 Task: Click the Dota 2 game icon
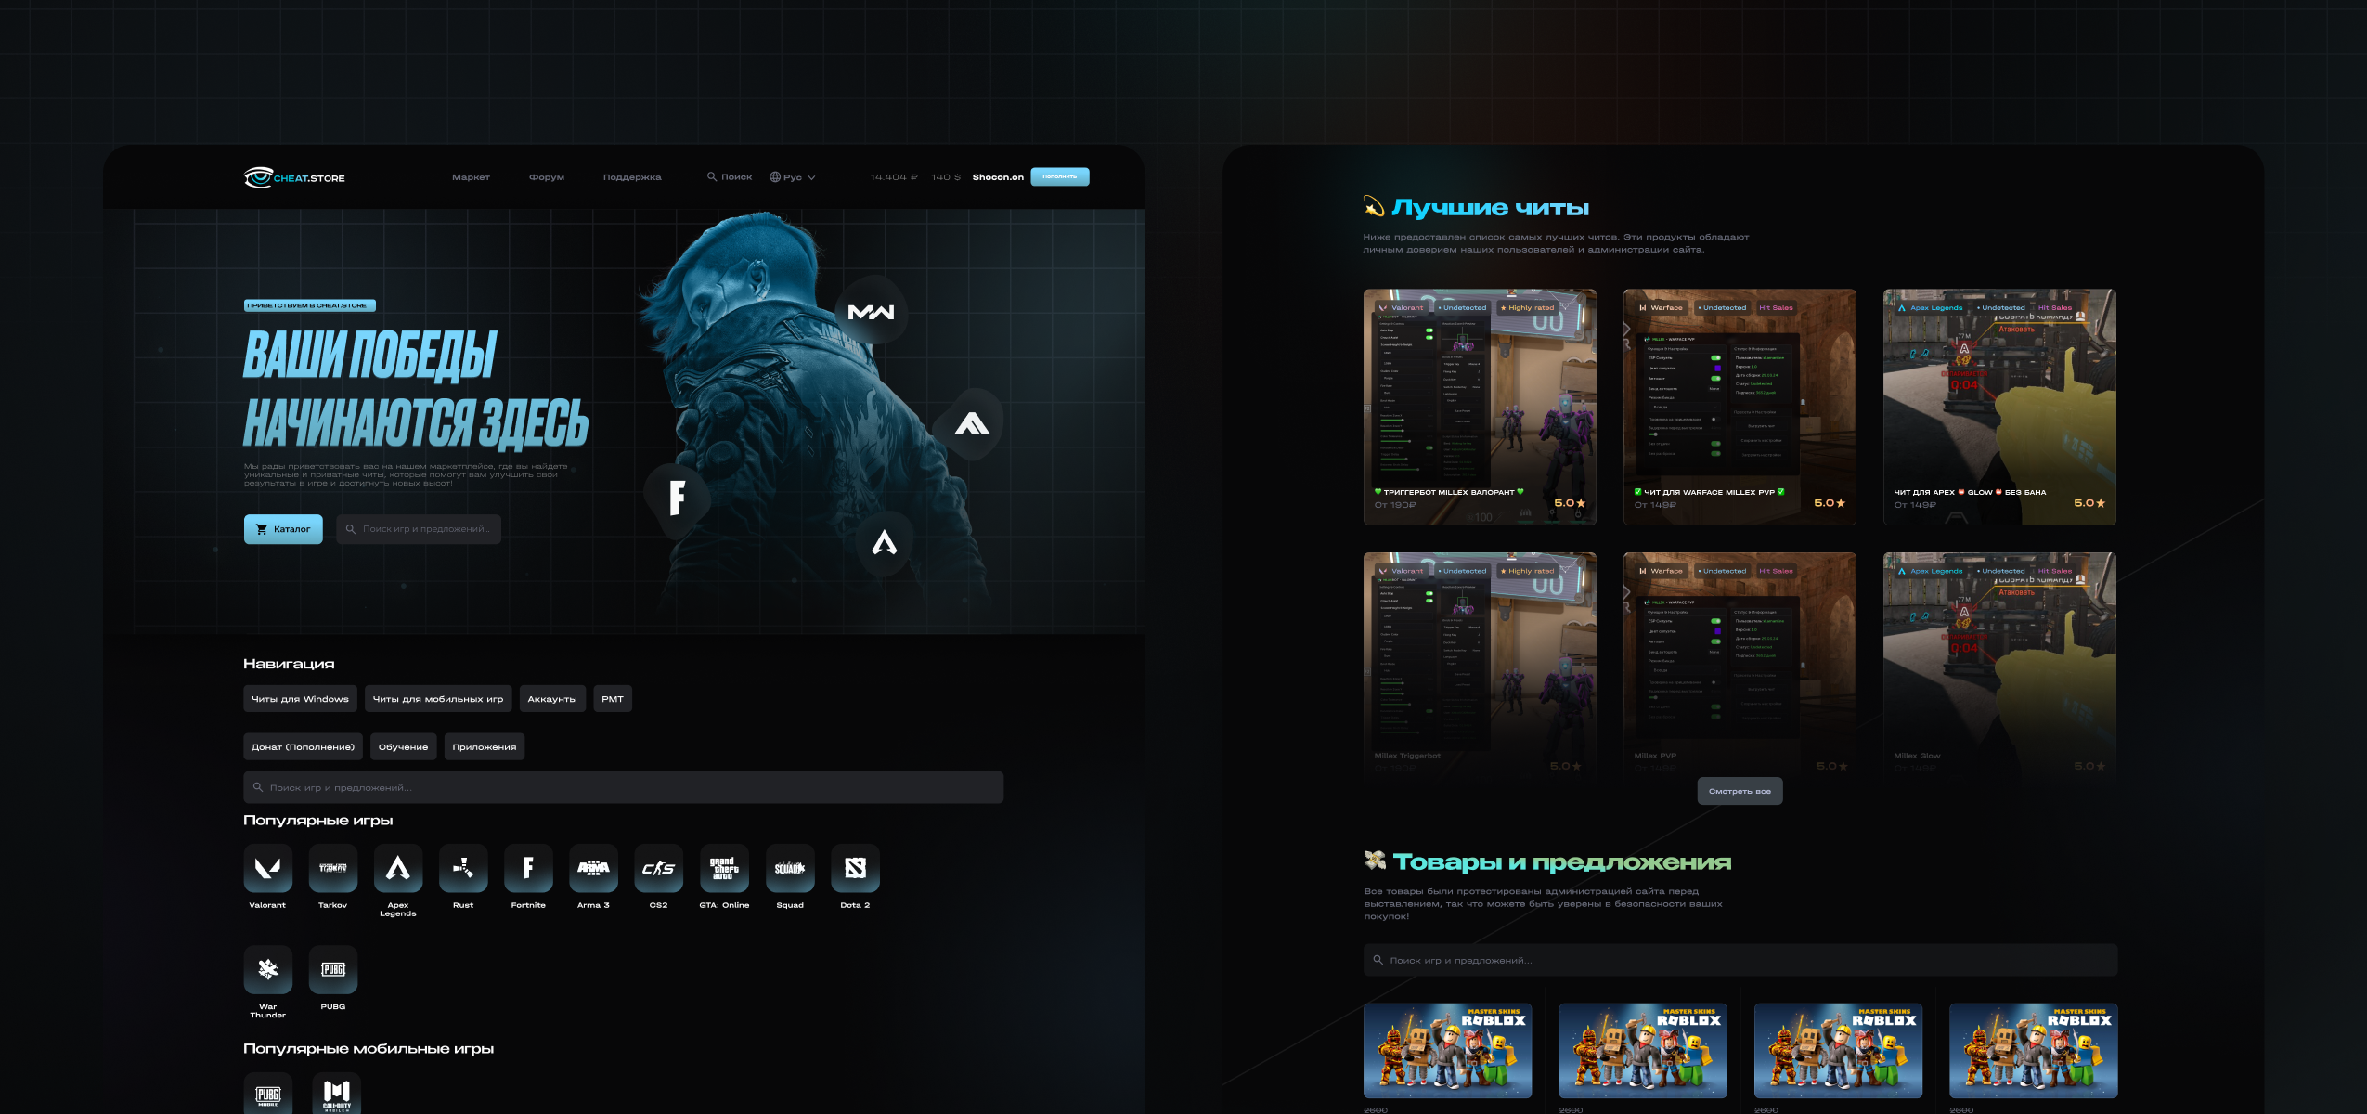[855, 868]
